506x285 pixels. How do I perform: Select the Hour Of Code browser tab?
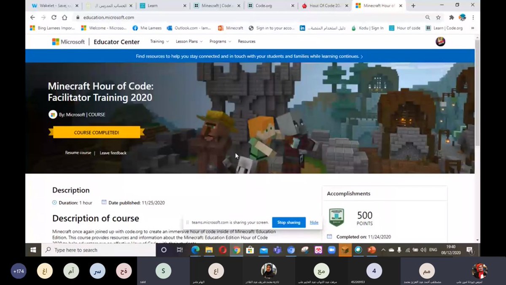click(x=325, y=6)
